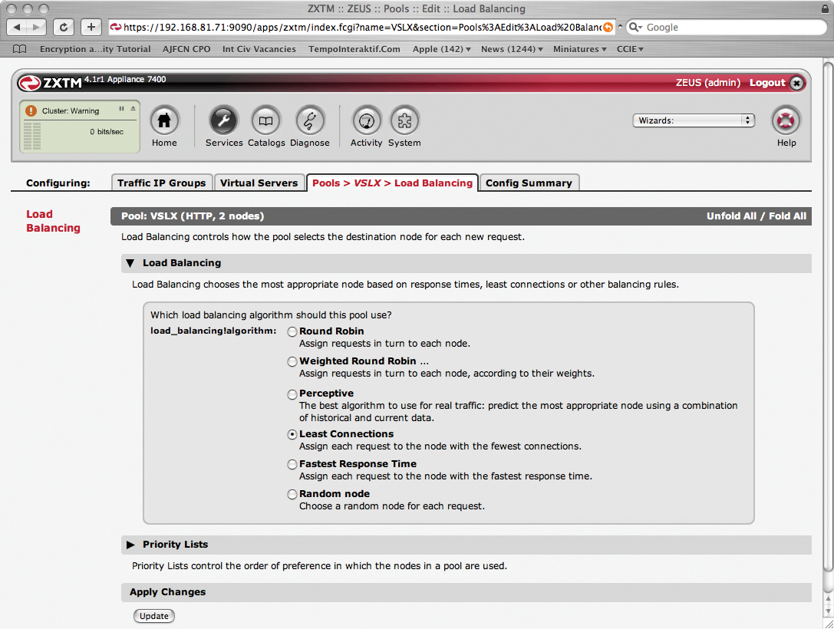This screenshot has width=834, height=629.
Task: Click the orange RSS/reload icon in address bar
Action: point(608,27)
